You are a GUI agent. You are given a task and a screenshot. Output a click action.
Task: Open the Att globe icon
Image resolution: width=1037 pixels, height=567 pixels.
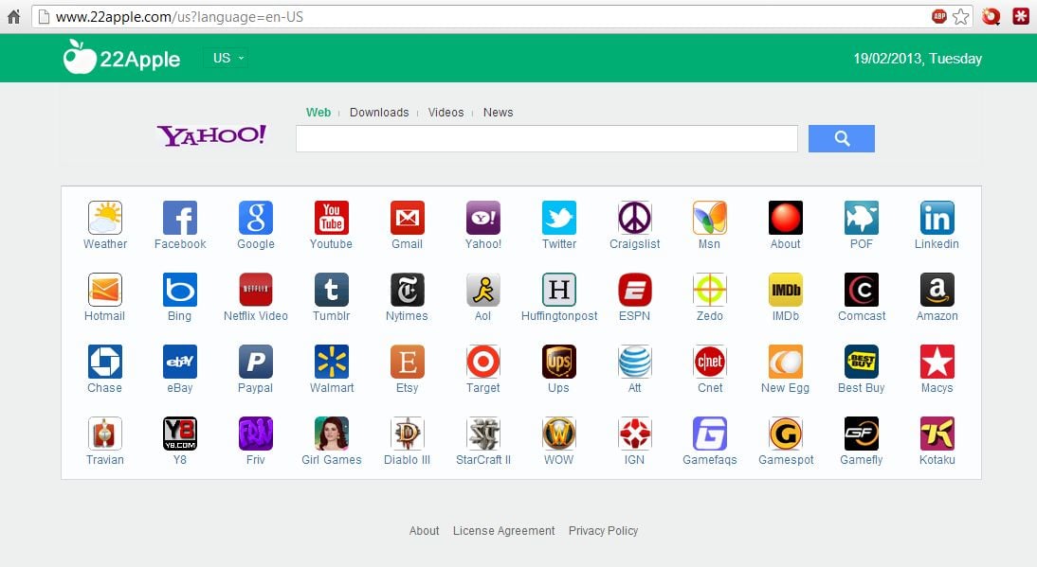(x=634, y=362)
